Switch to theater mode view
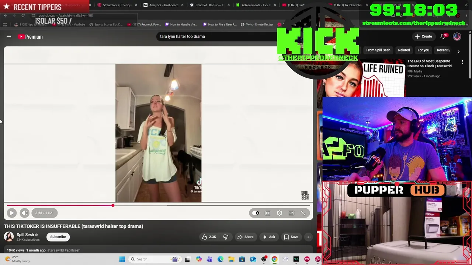472x265 pixels. tap(291, 213)
